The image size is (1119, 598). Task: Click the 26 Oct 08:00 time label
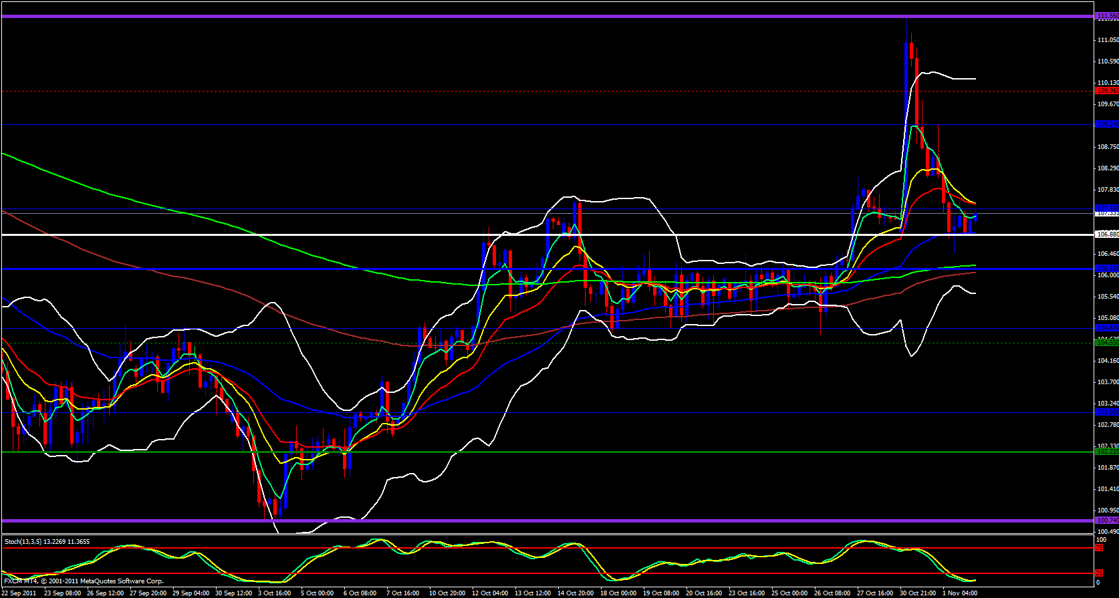tap(832, 593)
